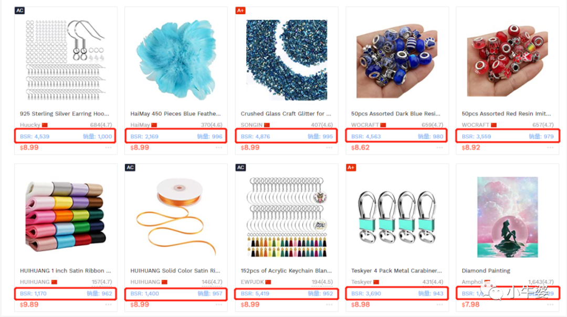567x317 pixels.
Task: Open three-dot menu on satin ribbon $9.89 card
Action: (x=108, y=304)
